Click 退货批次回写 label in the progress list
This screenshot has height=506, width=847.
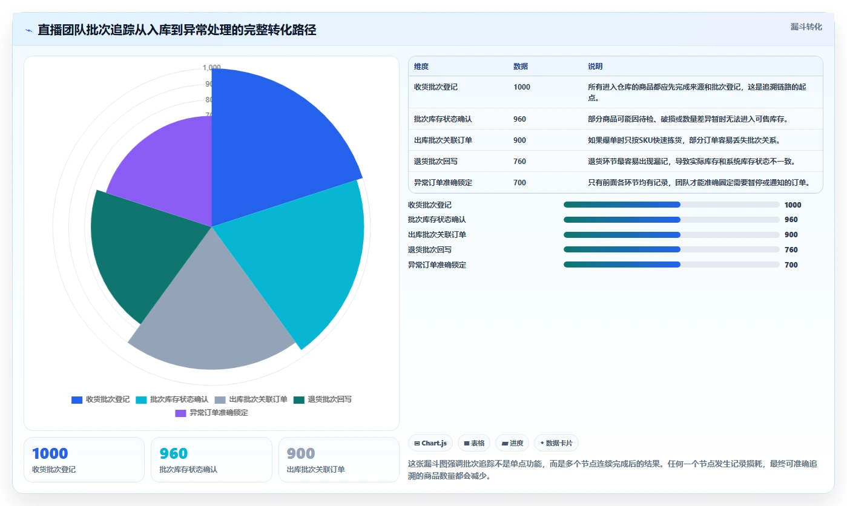pos(430,250)
